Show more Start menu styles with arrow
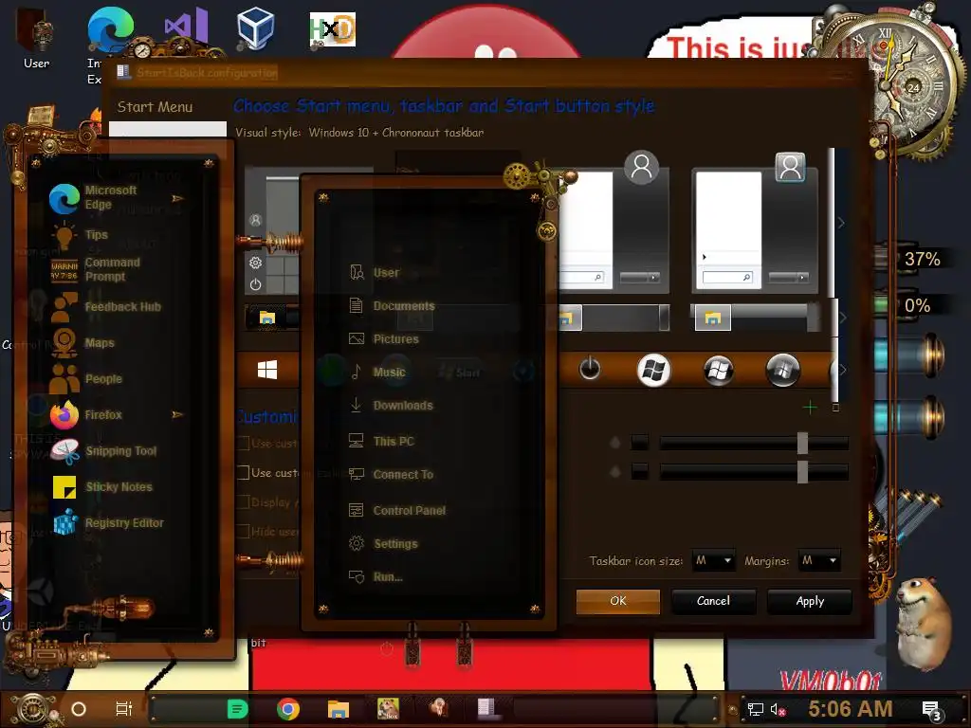Viewport: 971px width, 728px height. 841,223
